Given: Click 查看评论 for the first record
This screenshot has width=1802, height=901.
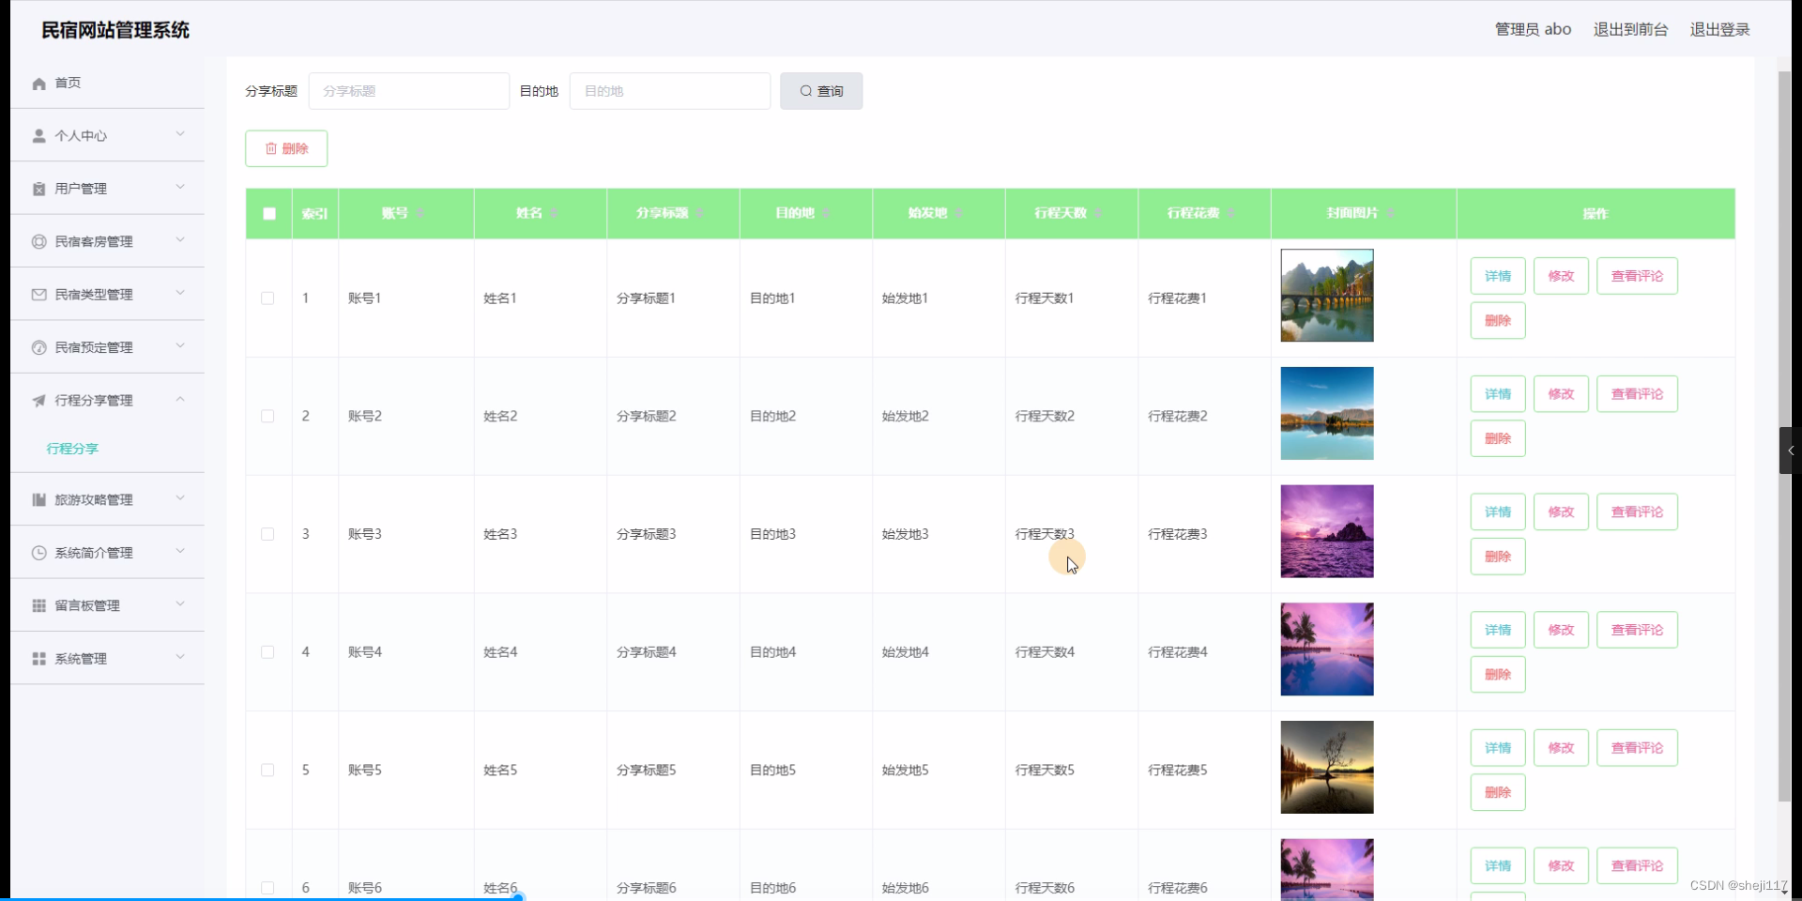Looking at the screenshot, I should tap(1636, 275).
